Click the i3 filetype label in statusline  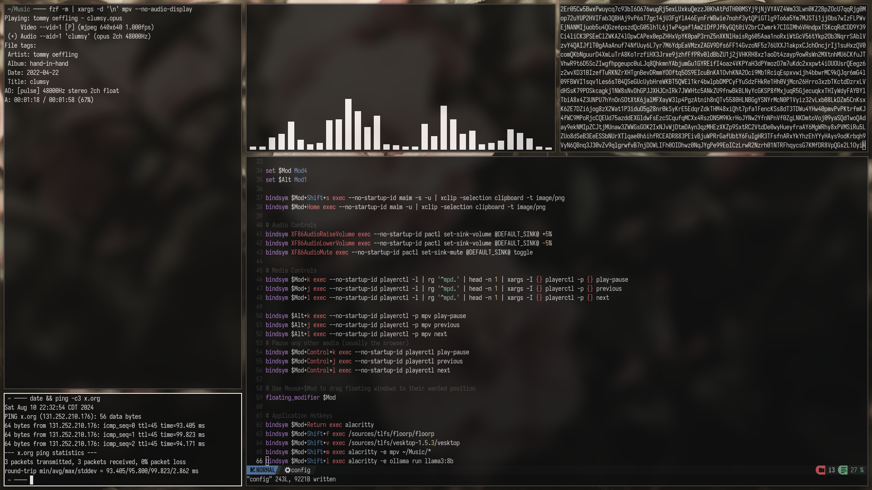pyautogui.click(x=832, y=470)
